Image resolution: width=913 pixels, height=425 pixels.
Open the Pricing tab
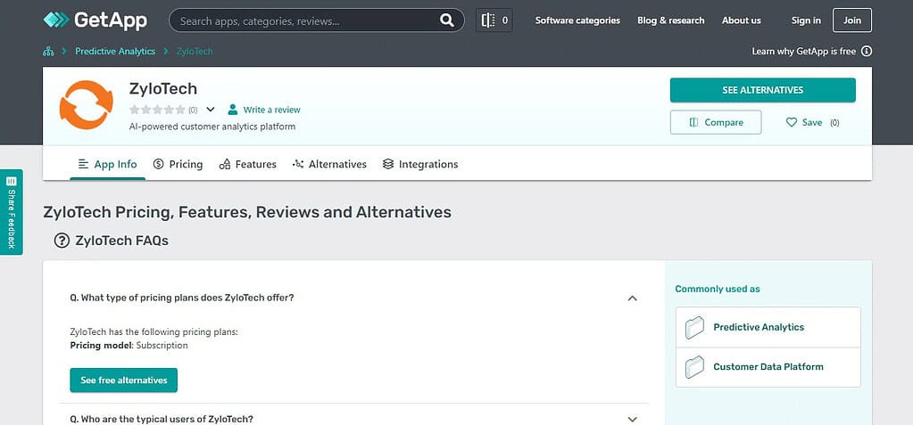pyautogui.click(x=178, y=165)
